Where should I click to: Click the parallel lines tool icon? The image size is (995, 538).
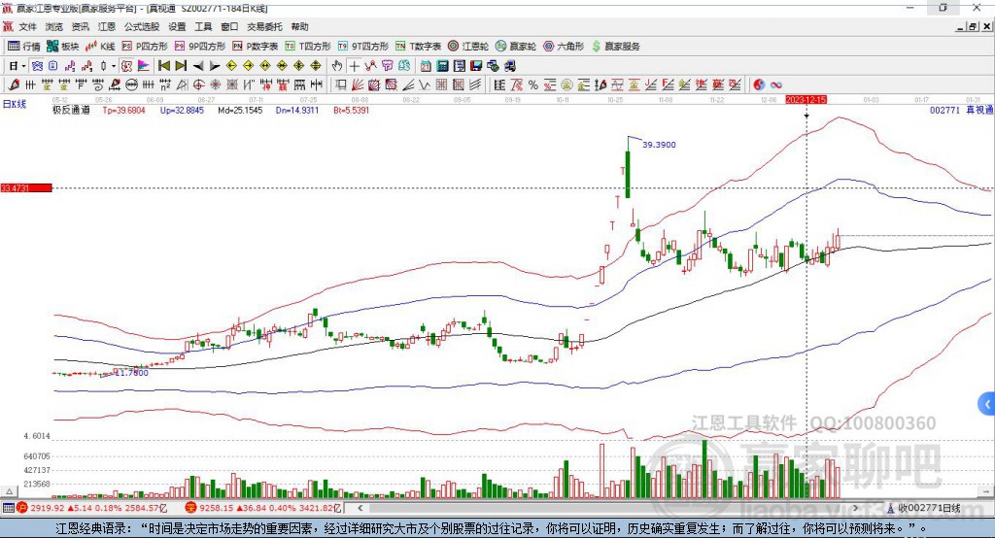474,85
